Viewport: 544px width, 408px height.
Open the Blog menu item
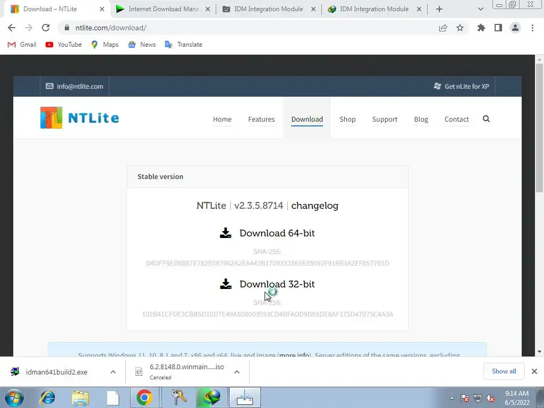click(421, 120)
